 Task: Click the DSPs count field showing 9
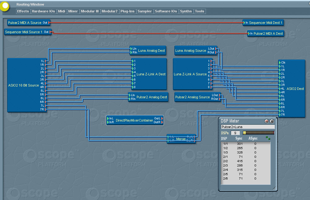(x=235, y=133)
